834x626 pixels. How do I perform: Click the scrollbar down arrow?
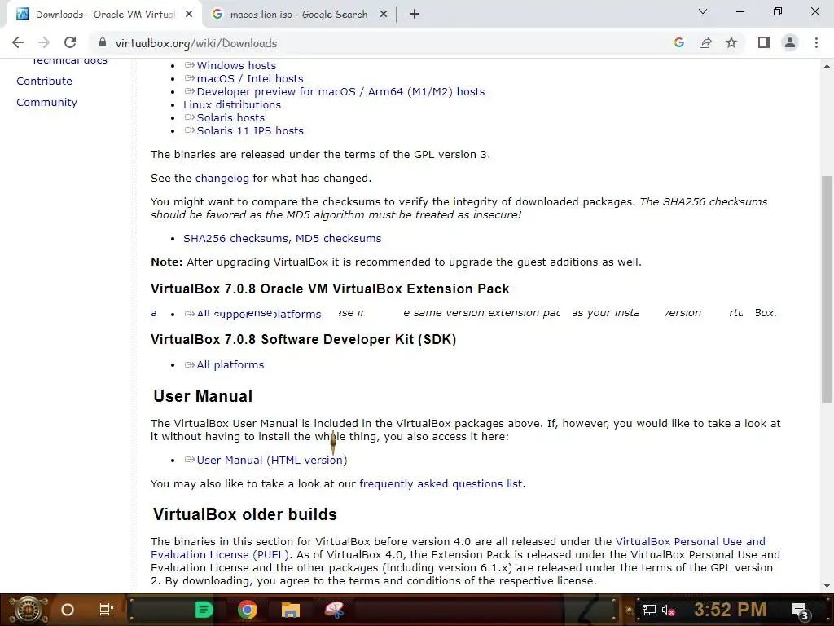827,587
